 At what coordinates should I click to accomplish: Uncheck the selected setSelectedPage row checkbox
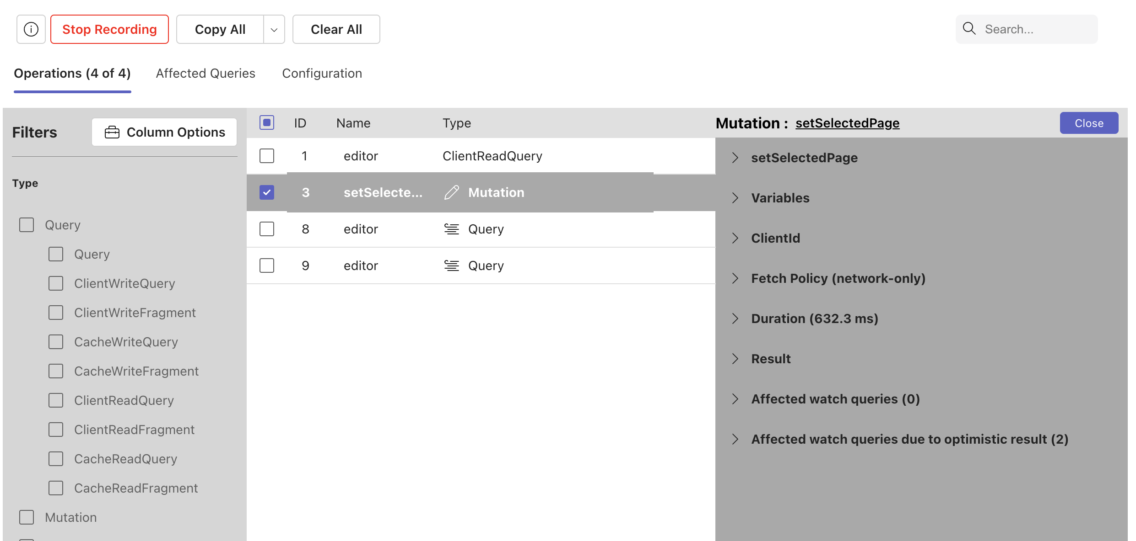pos(267,192)
